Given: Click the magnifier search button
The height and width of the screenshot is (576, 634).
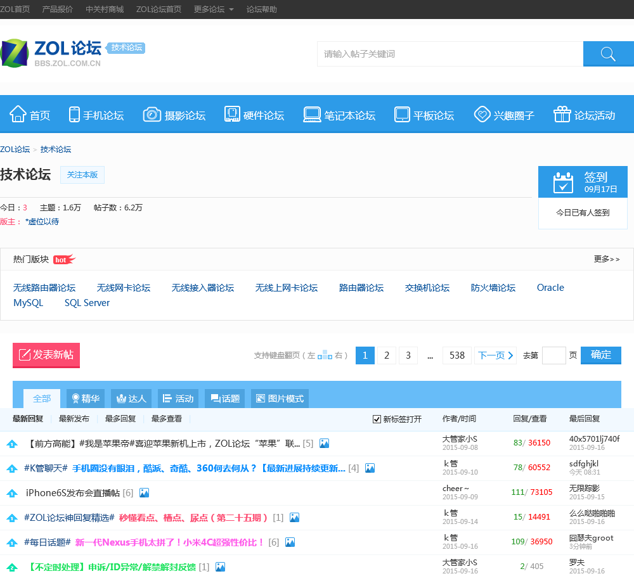Looking at the screenshot, I should click(608, 54).
